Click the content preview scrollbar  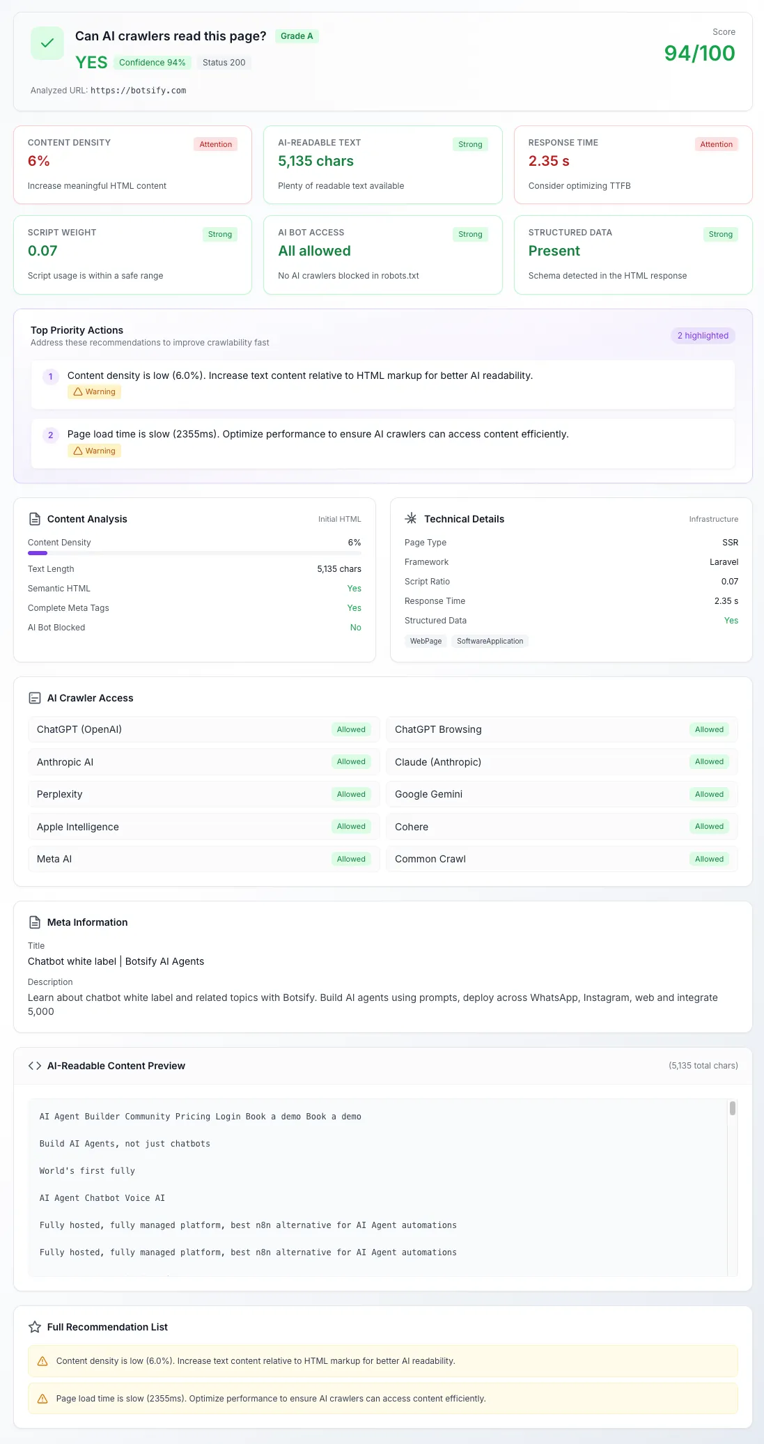(732, 1108)
